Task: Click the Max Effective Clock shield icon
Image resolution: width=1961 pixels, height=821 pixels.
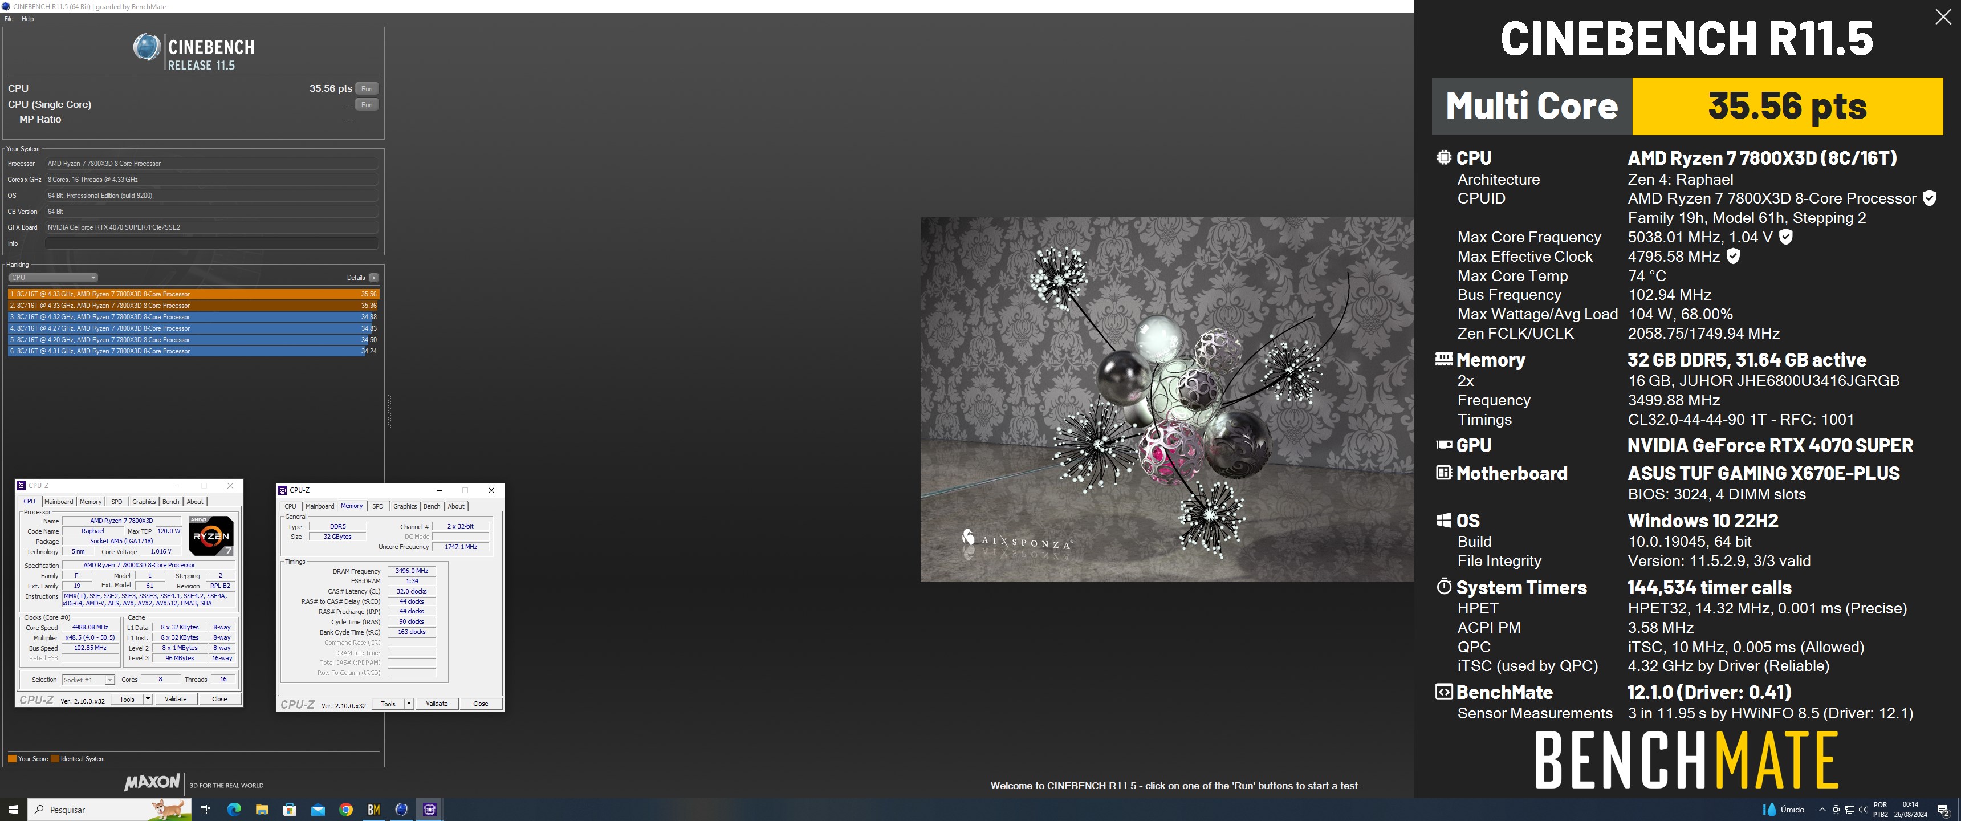Action: point(1734,256)
